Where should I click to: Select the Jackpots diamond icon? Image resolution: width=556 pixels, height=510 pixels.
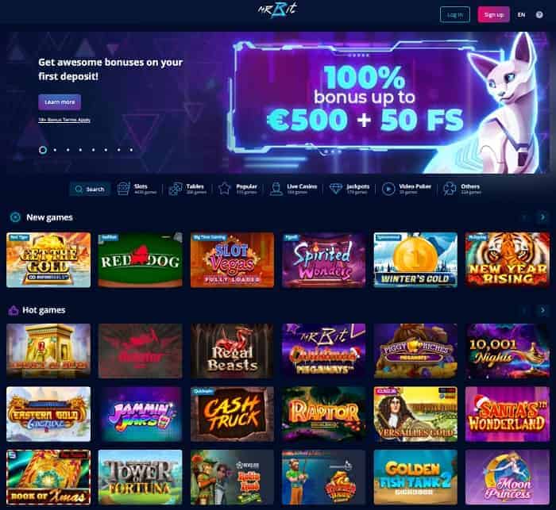[x=335, y=189]
